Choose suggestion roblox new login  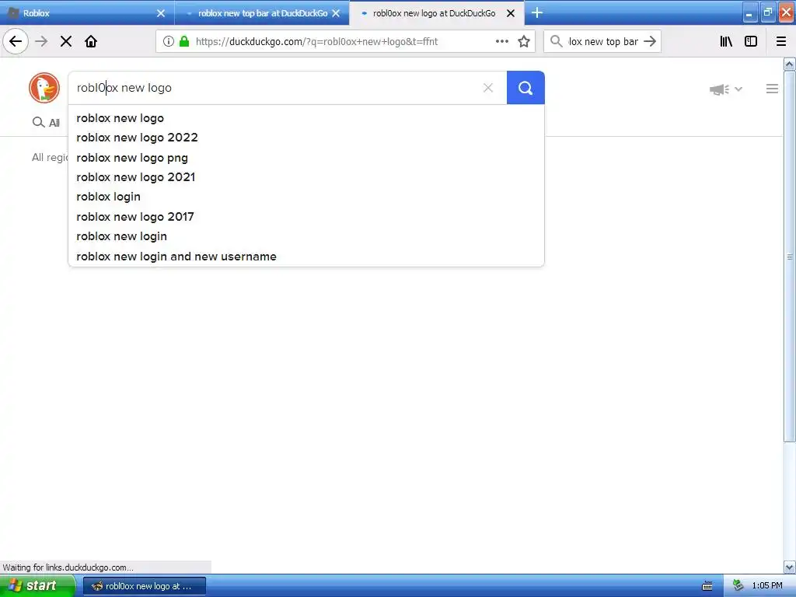[122, 236]
